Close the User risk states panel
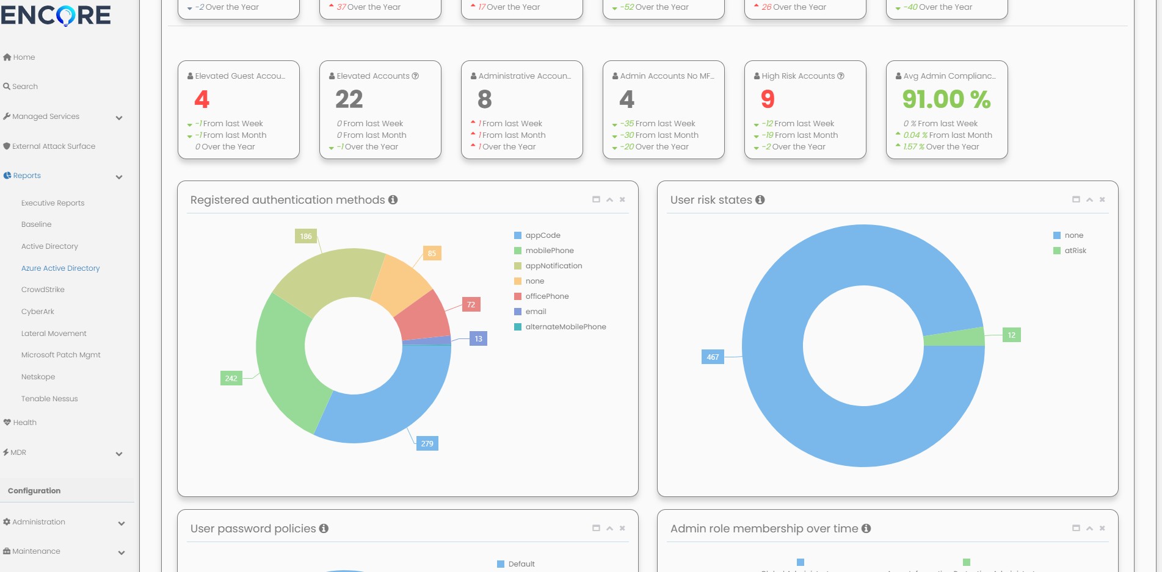This screenshot has width=1162, height=572. click(1102, 199)
